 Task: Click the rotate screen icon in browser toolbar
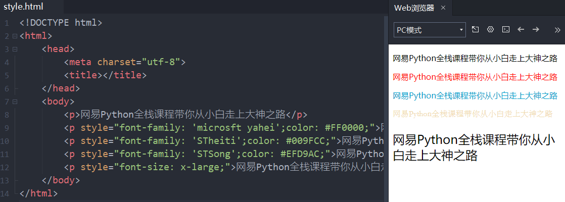tap(475, 30)
